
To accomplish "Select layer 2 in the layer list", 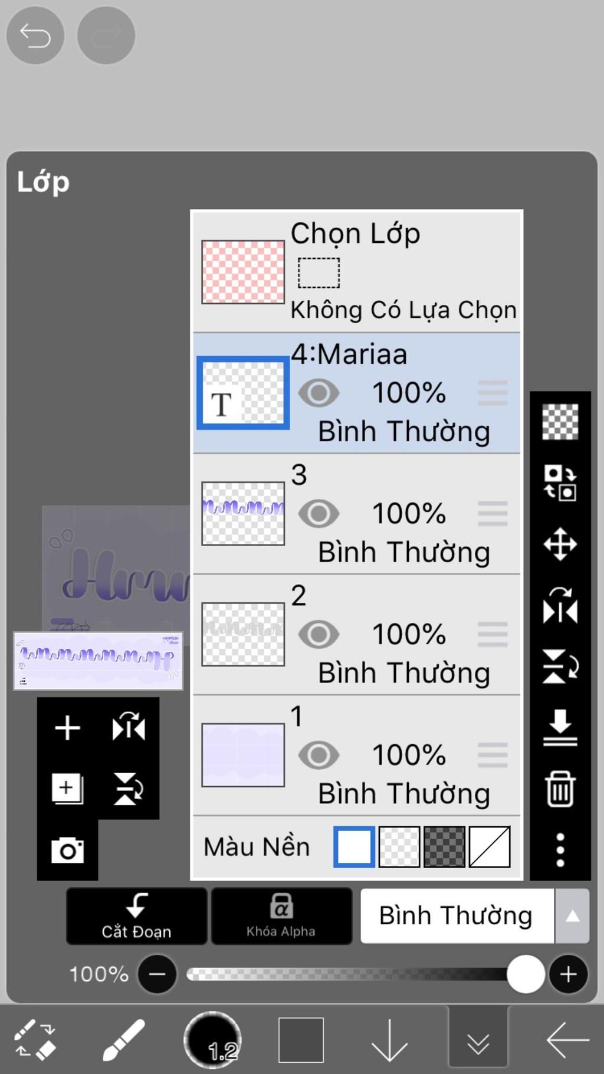I will point(357,635).
